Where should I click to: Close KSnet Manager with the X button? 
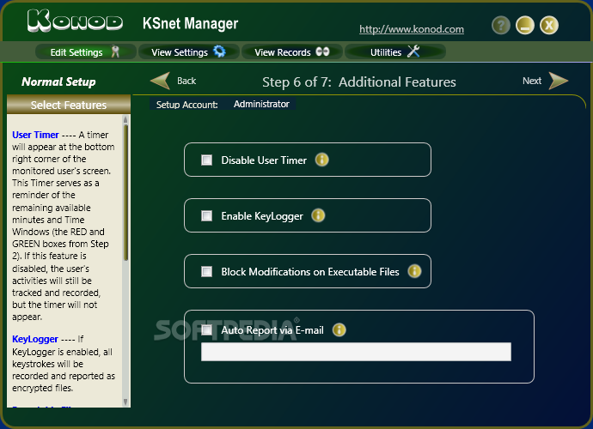tap(549, 25)
